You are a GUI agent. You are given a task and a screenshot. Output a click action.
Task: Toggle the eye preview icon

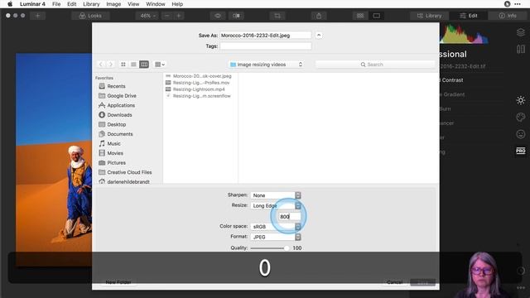click(218, 16)
